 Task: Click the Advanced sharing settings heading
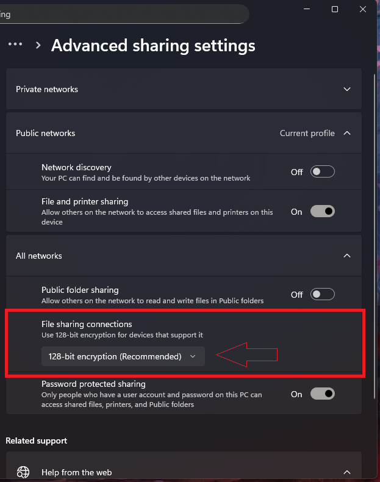click(x=153, y=46)
